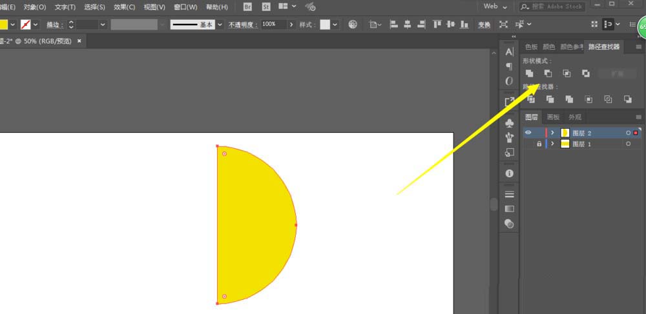Open the Brushes panel icon
This screenshot has height=314, width=646.
[510, 137]
